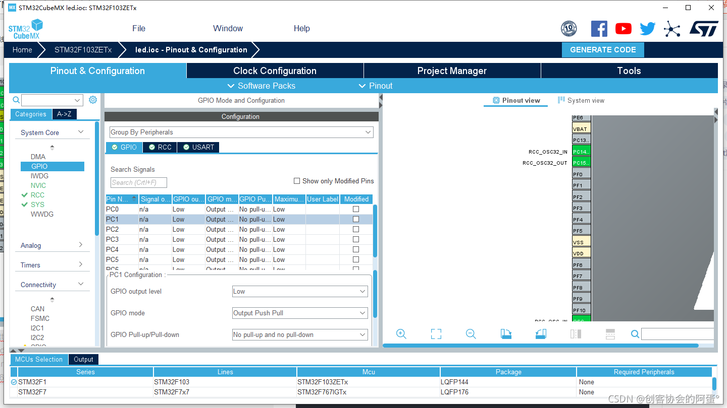Click the pin search magnifier icon
Viewport: 727px width, 408px height.
click(x=635, y=334)
